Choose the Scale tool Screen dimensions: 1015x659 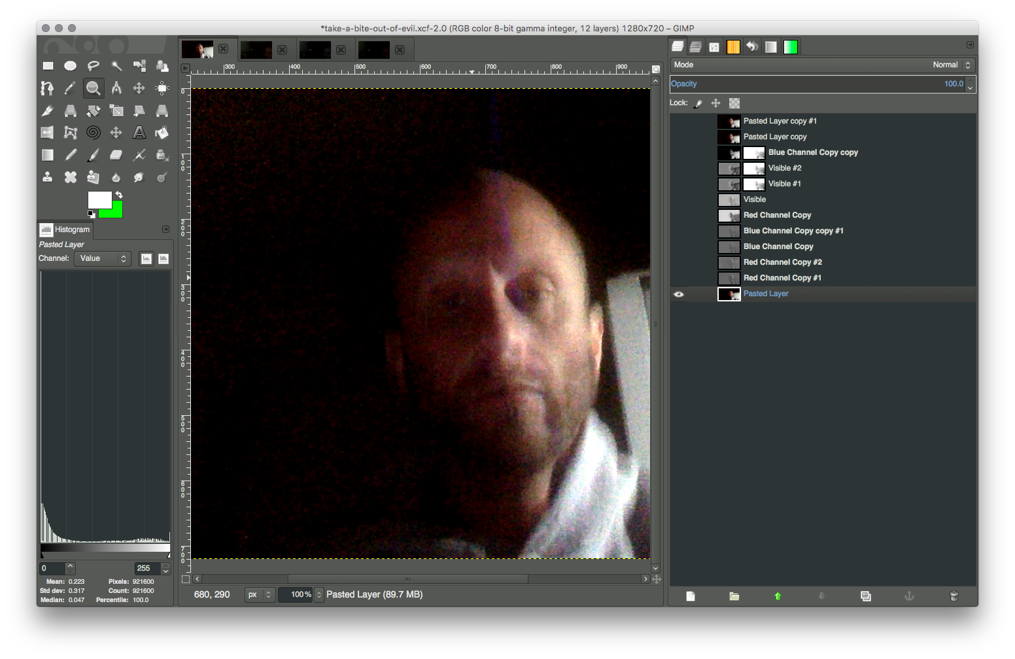tap(116, 110)
